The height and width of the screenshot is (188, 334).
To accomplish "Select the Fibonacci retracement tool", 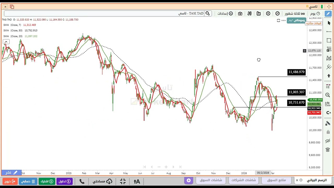I will (329, 49).
